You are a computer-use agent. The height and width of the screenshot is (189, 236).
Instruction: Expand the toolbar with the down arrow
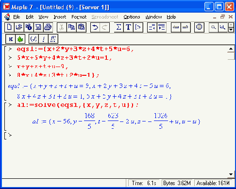(231, 30)
